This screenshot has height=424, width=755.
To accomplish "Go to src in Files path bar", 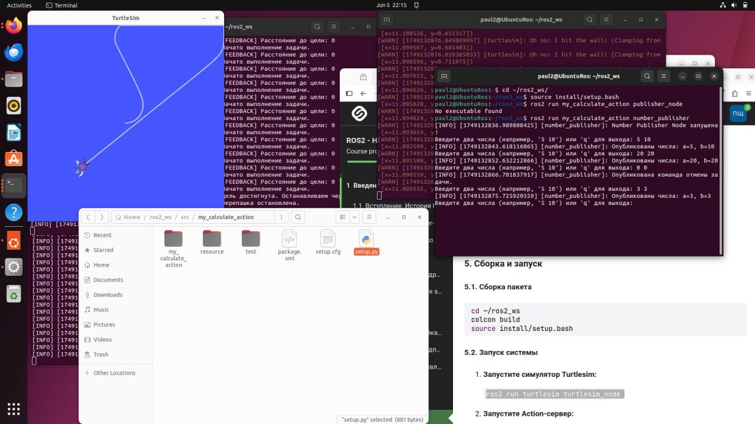I will pyautogui.click(x=184, y=217).
